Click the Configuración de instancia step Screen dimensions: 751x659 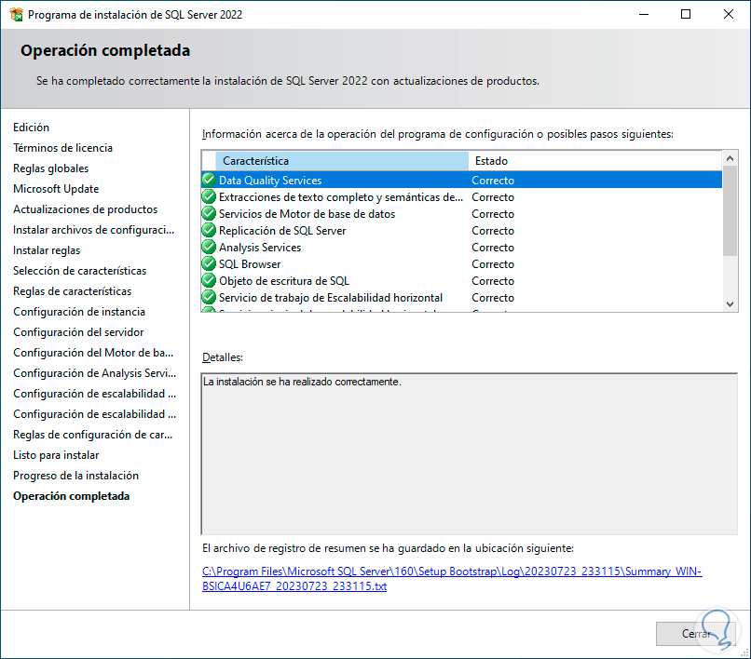(x=79, y=312)
